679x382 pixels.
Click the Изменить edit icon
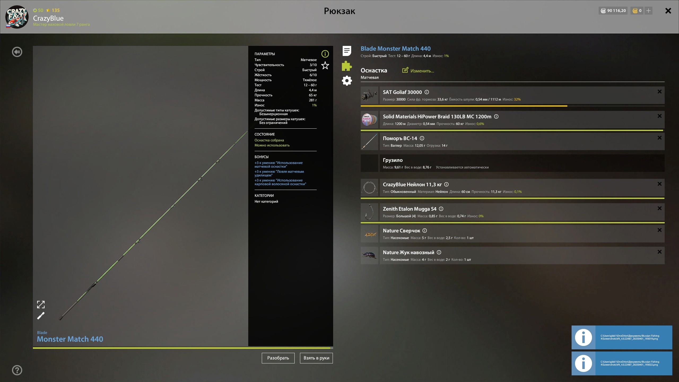[x=405, y=70]
